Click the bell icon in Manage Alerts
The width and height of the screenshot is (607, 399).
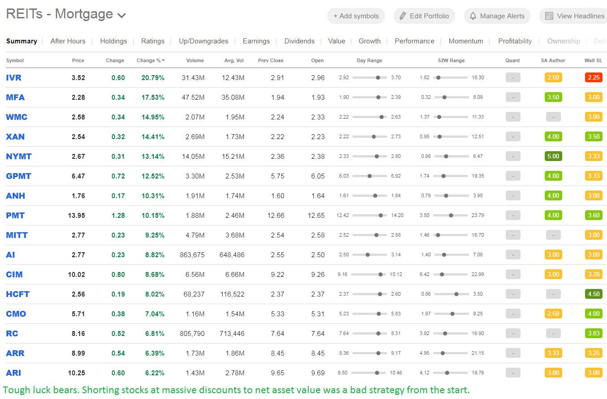[473, 16]
